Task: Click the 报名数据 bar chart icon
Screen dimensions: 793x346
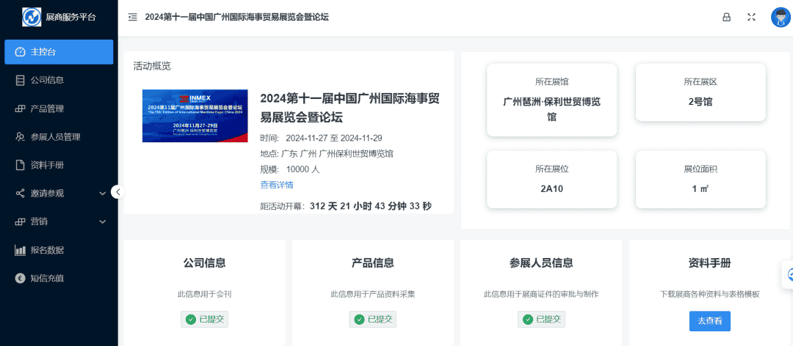Action: (21, 250)
